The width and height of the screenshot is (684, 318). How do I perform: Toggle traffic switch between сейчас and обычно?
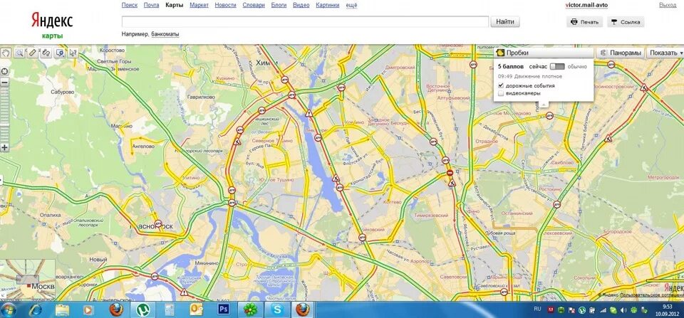pos(557,67)
